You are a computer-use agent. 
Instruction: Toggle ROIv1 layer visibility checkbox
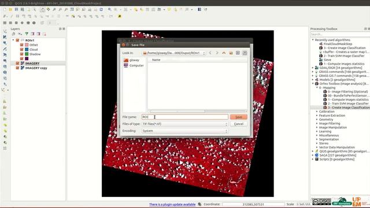pos(17,40)
